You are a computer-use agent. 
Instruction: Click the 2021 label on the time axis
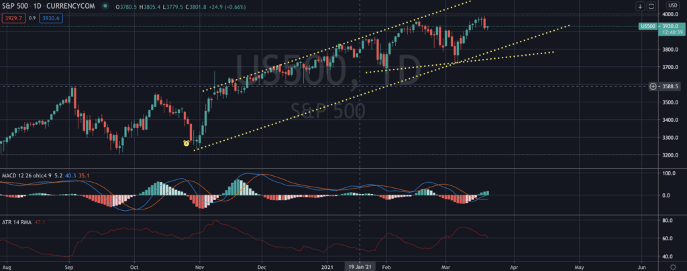[327, 266]
